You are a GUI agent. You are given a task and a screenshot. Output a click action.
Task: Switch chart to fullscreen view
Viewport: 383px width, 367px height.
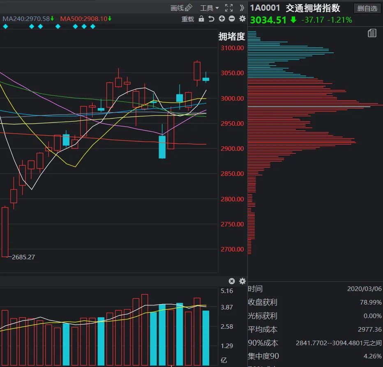(229, 8)
